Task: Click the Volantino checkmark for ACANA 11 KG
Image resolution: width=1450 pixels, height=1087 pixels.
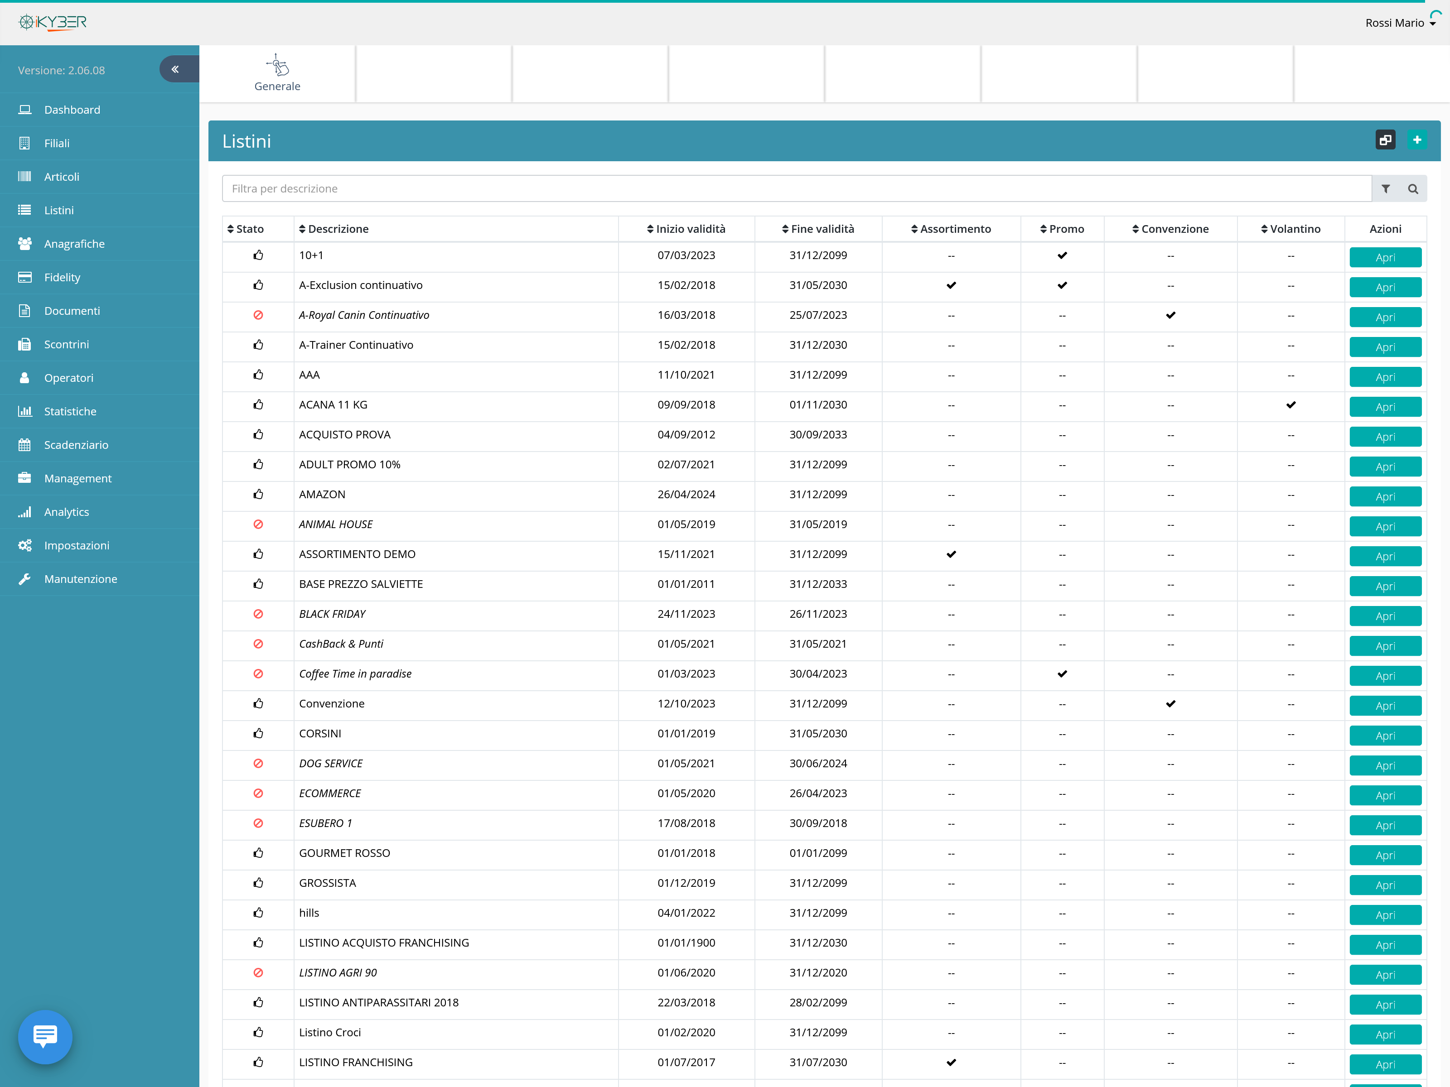Action: (1290, 405)
